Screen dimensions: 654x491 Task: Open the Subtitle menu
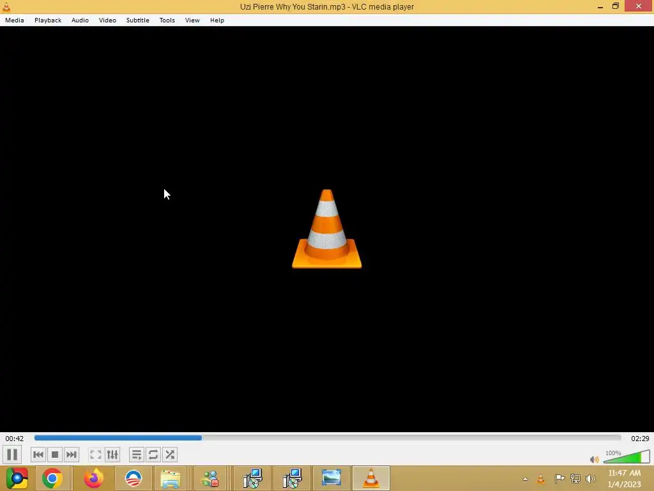tap(138, 20)
